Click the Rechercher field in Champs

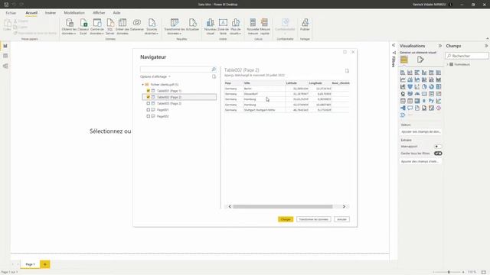tap(467, 56)
